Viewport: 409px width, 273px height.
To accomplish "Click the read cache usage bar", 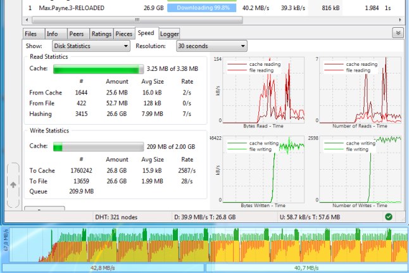I will tap(98, 69).
